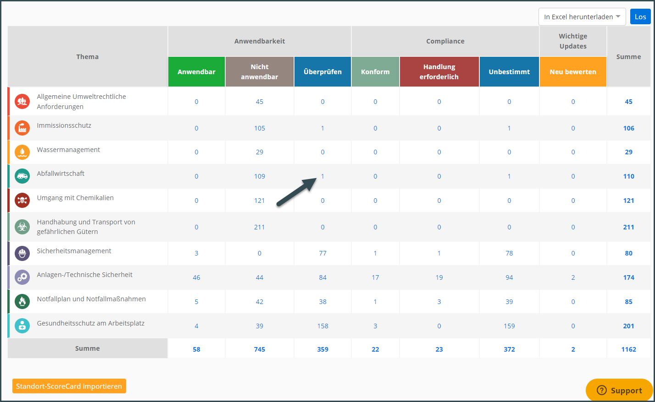Click the Anlagen-/Technische Sicherheit gears icon
Screen dimensions: 655x402
click(x=22, y=277)
